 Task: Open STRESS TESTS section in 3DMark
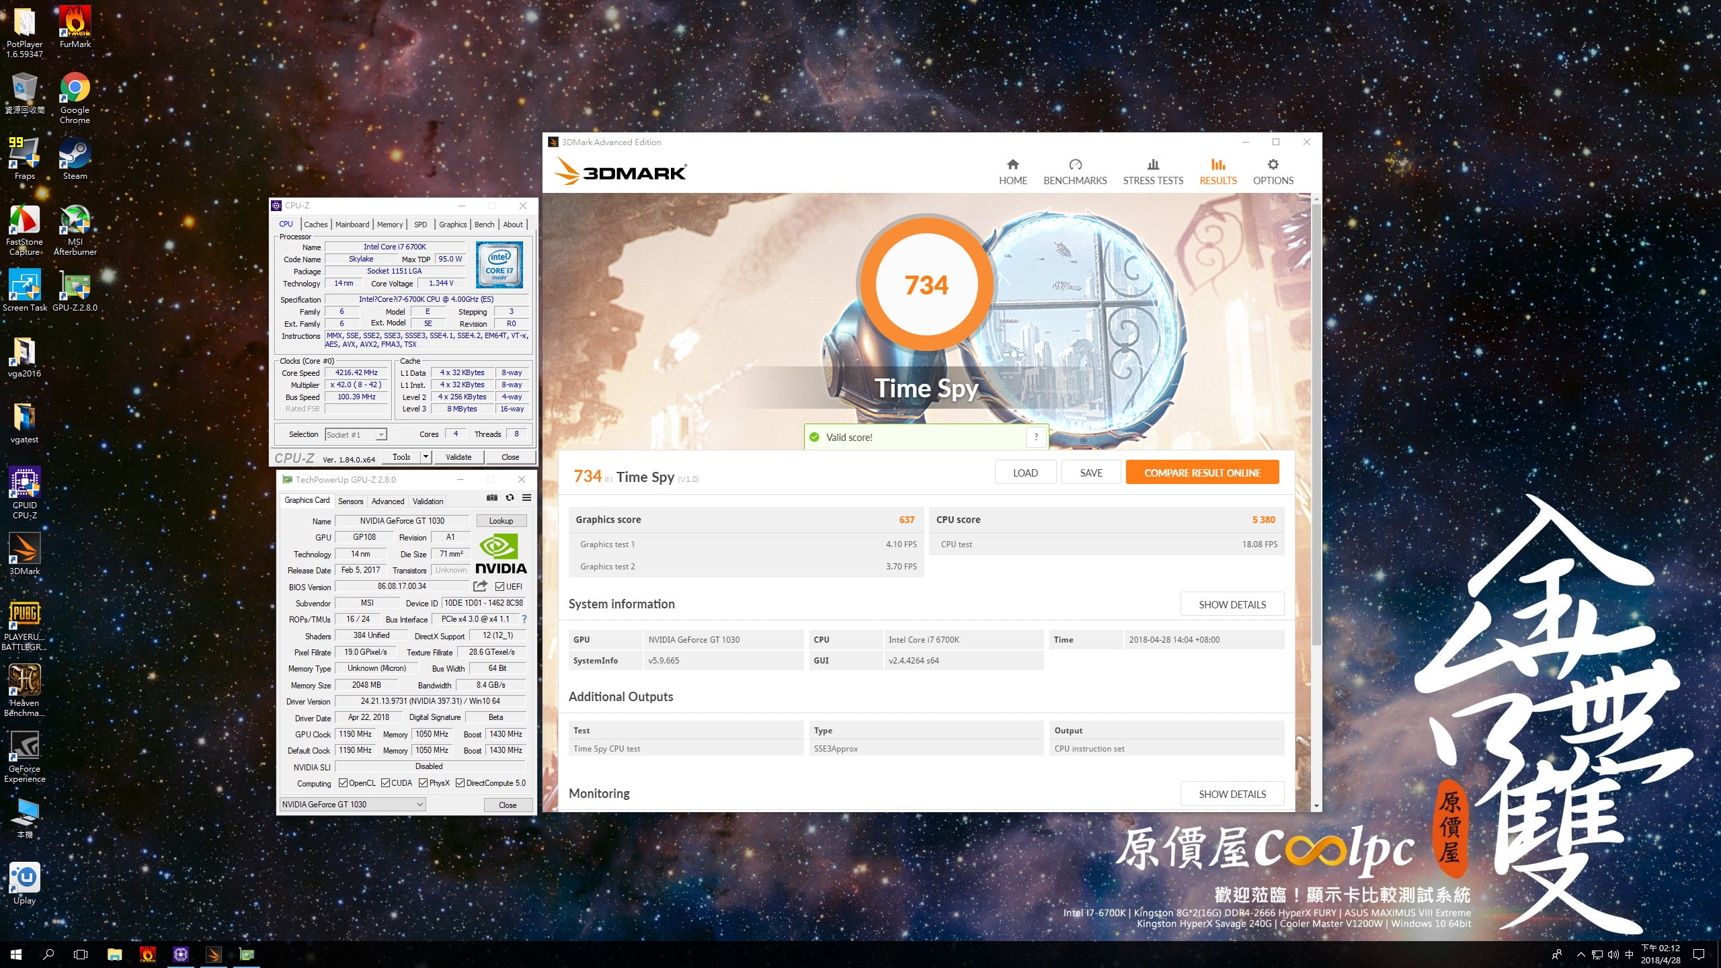point(1153,172)
